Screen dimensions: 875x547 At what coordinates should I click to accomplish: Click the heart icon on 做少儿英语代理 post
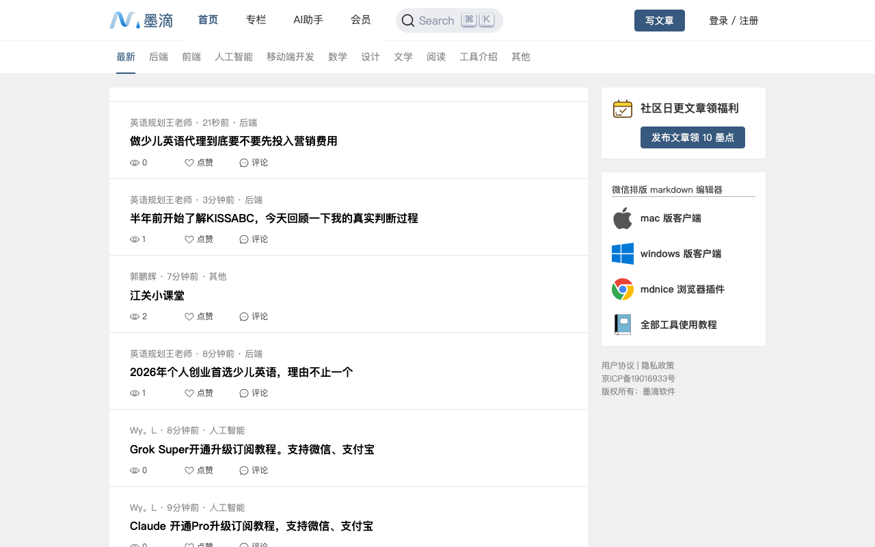click(x=189, y=163)
